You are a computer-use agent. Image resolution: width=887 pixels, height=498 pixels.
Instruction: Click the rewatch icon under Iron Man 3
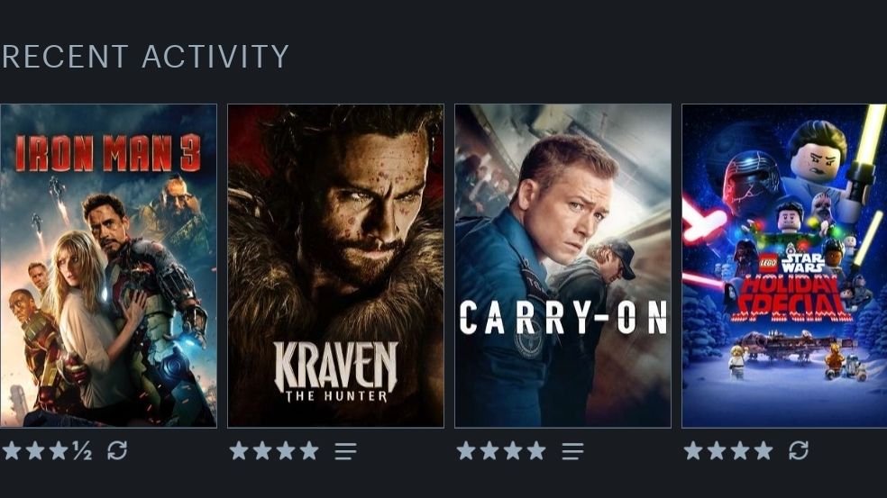click(x=117, y=450)
